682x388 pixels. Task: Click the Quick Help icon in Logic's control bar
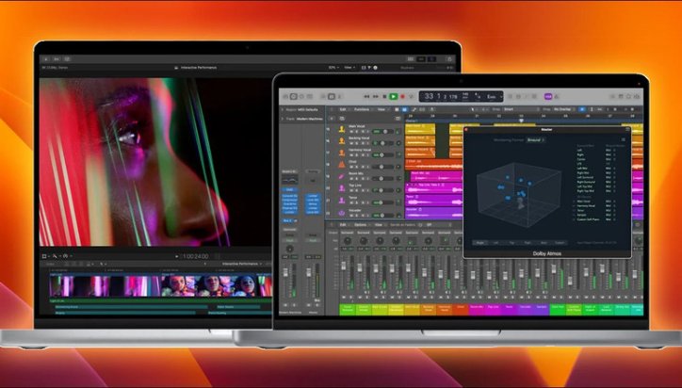301,97
